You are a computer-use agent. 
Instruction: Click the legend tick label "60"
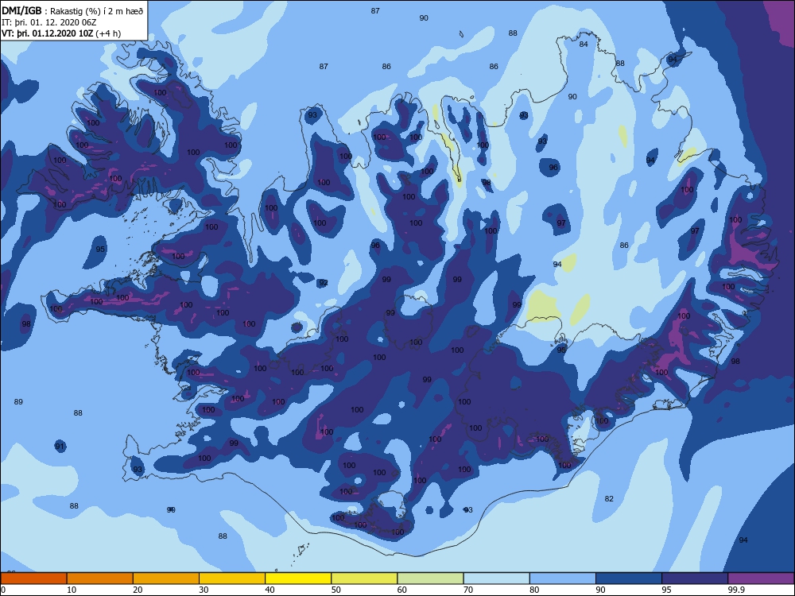[402, 590]
